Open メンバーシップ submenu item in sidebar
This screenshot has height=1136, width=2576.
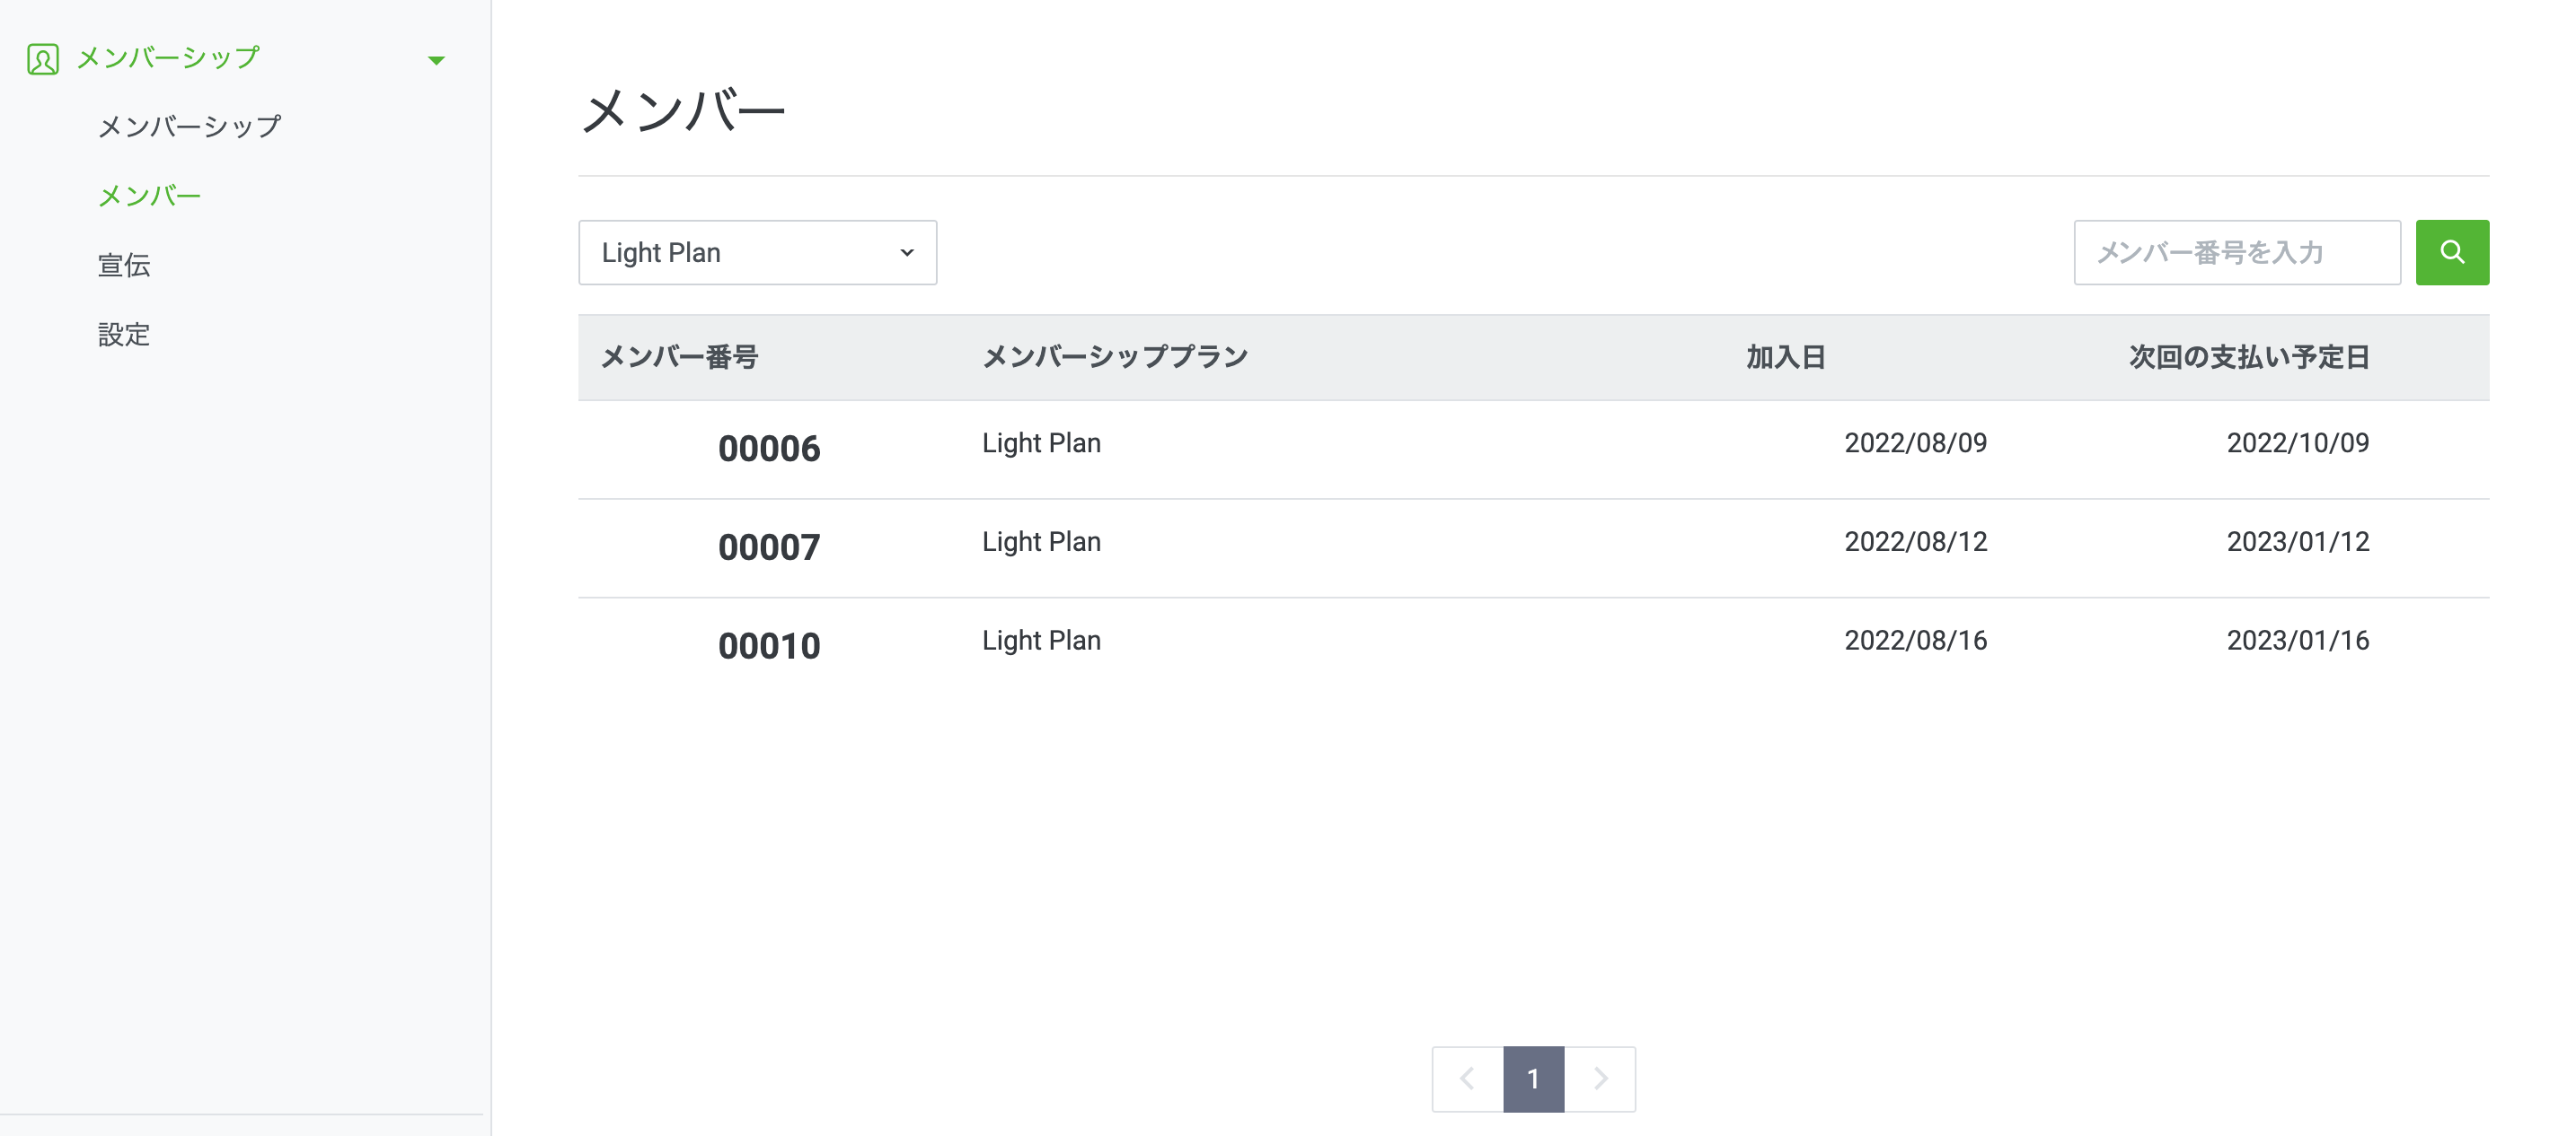189,127
